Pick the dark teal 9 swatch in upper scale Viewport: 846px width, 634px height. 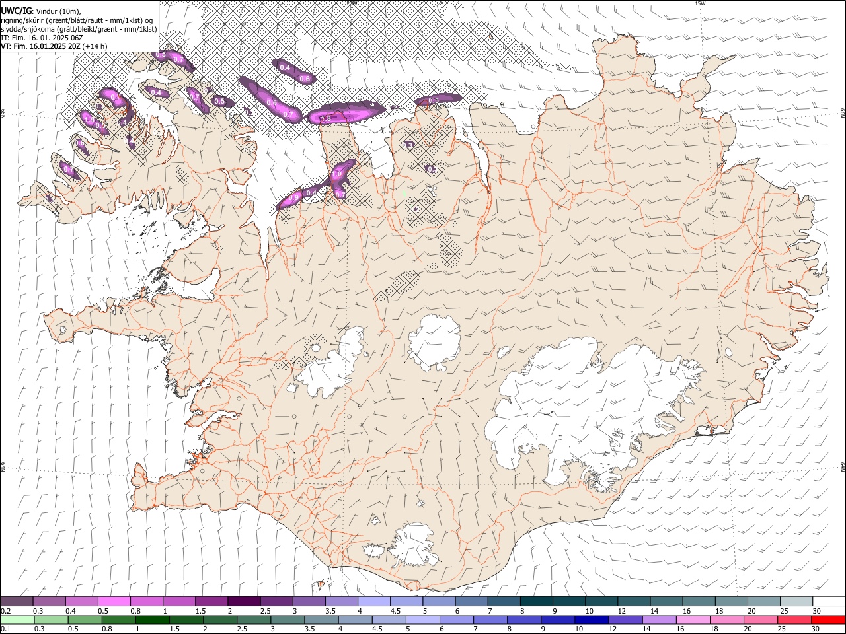(x=568, y=601)
